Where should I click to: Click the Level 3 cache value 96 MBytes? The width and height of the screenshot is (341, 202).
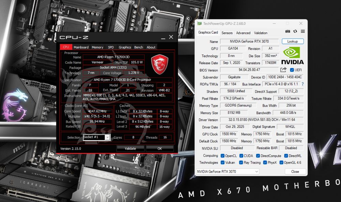(143, 127)
